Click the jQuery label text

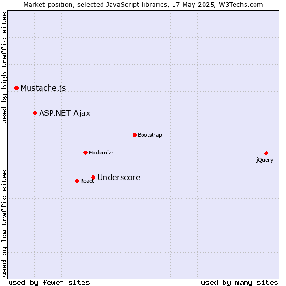point(265,160)
